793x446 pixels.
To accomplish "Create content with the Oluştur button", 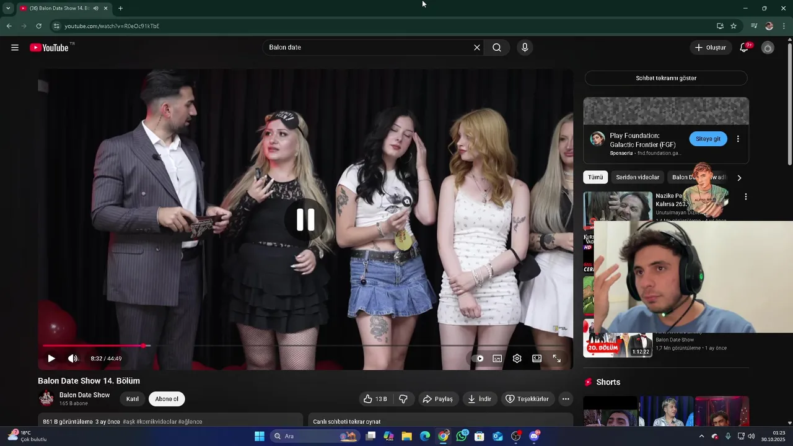I will pyautogui.click(x=710, y=48).
